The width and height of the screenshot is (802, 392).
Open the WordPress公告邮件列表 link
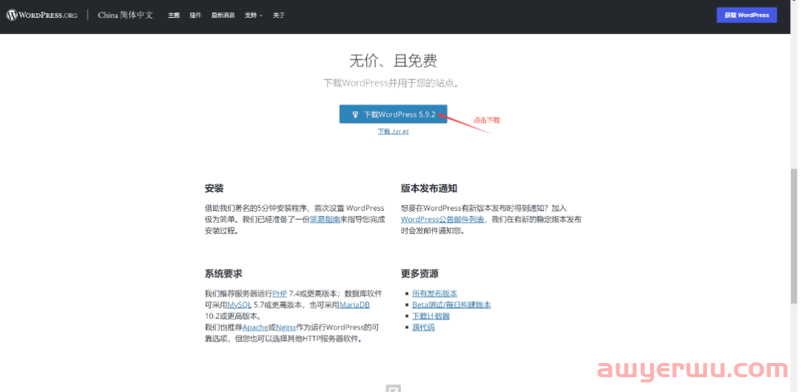pos(443,219)
